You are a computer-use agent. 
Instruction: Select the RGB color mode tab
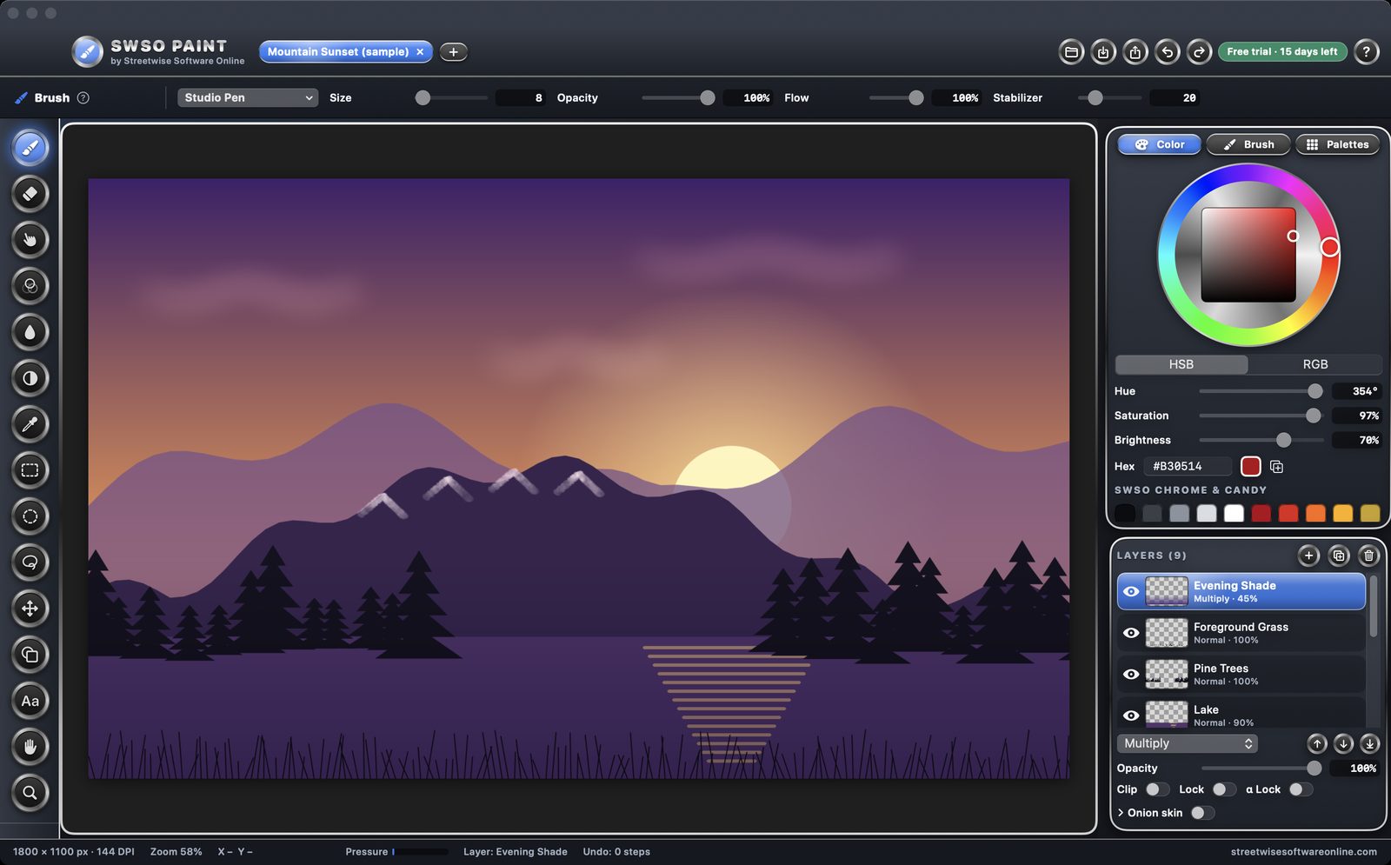click(1314, 364)
